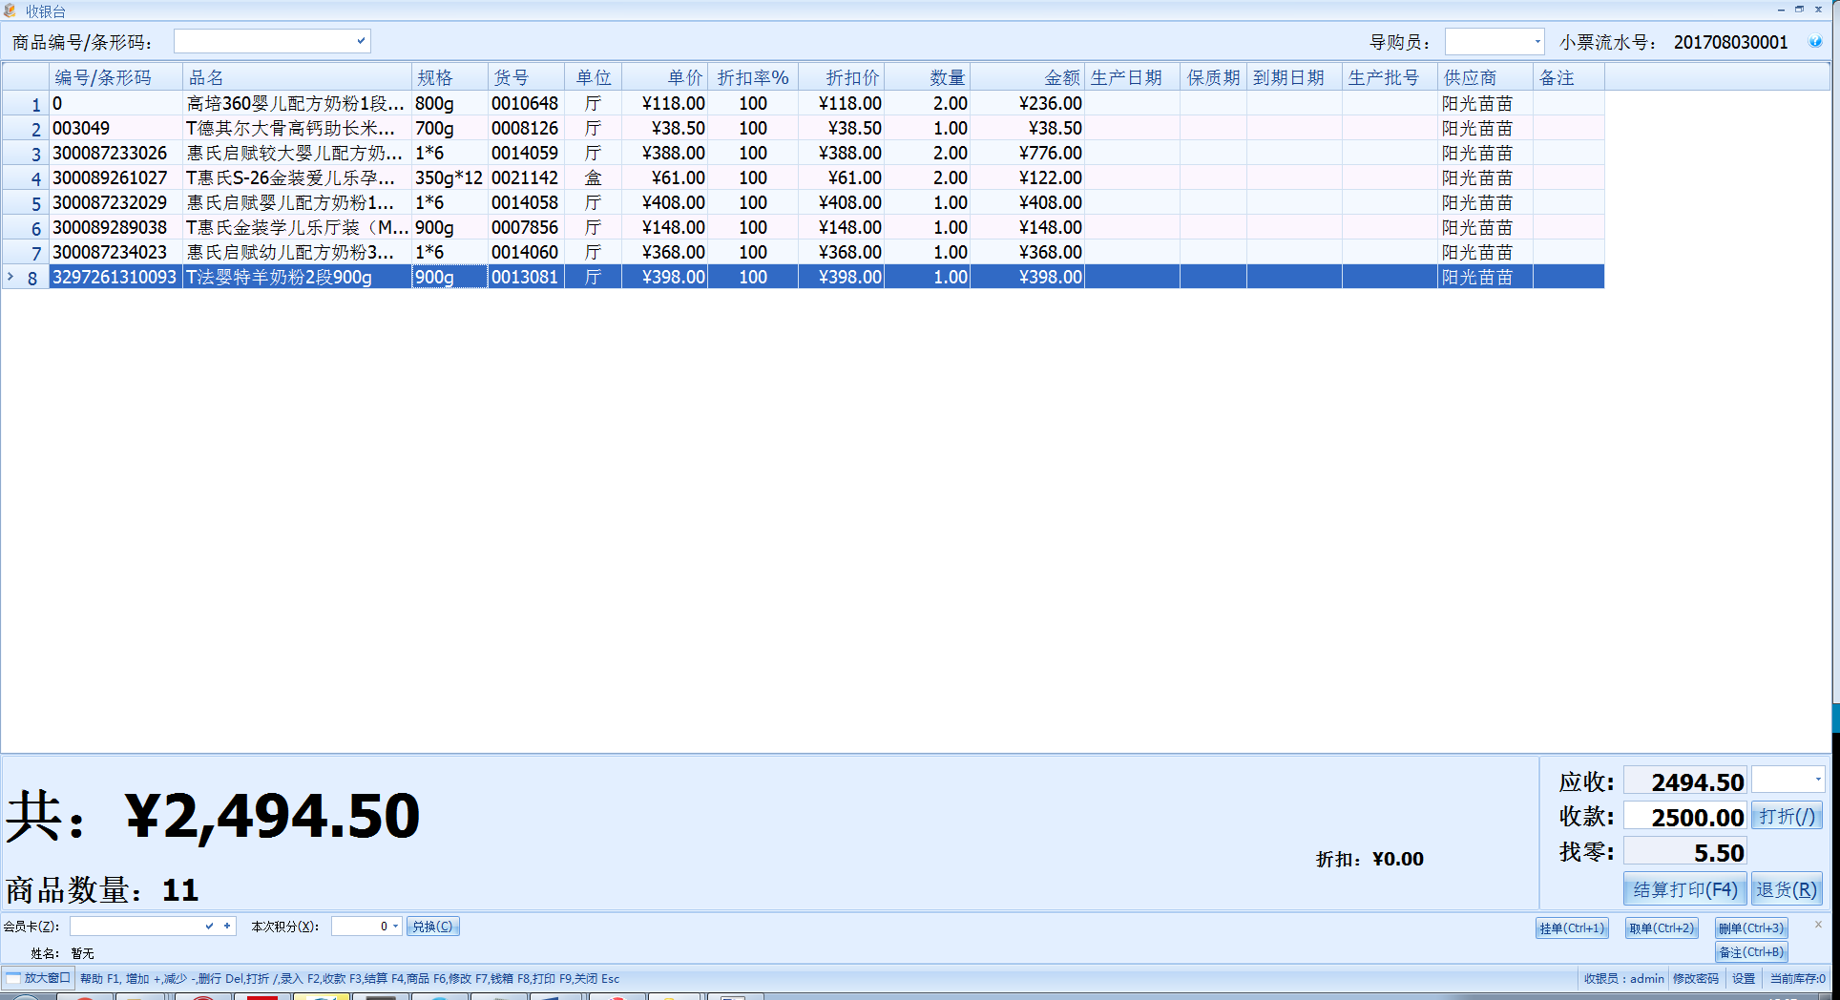Click 修改密码 in the status bar
The height and width of the screenshot is (1000, 1840).
(1695, 978)
